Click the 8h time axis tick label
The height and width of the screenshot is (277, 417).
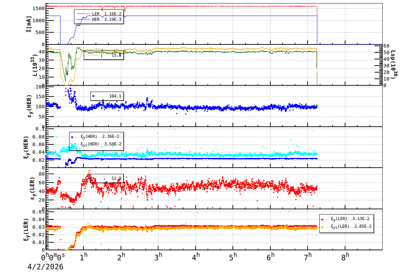pyautogui.click(x=345, y=257)
